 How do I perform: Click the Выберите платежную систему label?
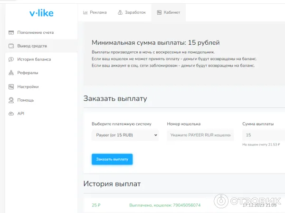click(x=122, y=124)
